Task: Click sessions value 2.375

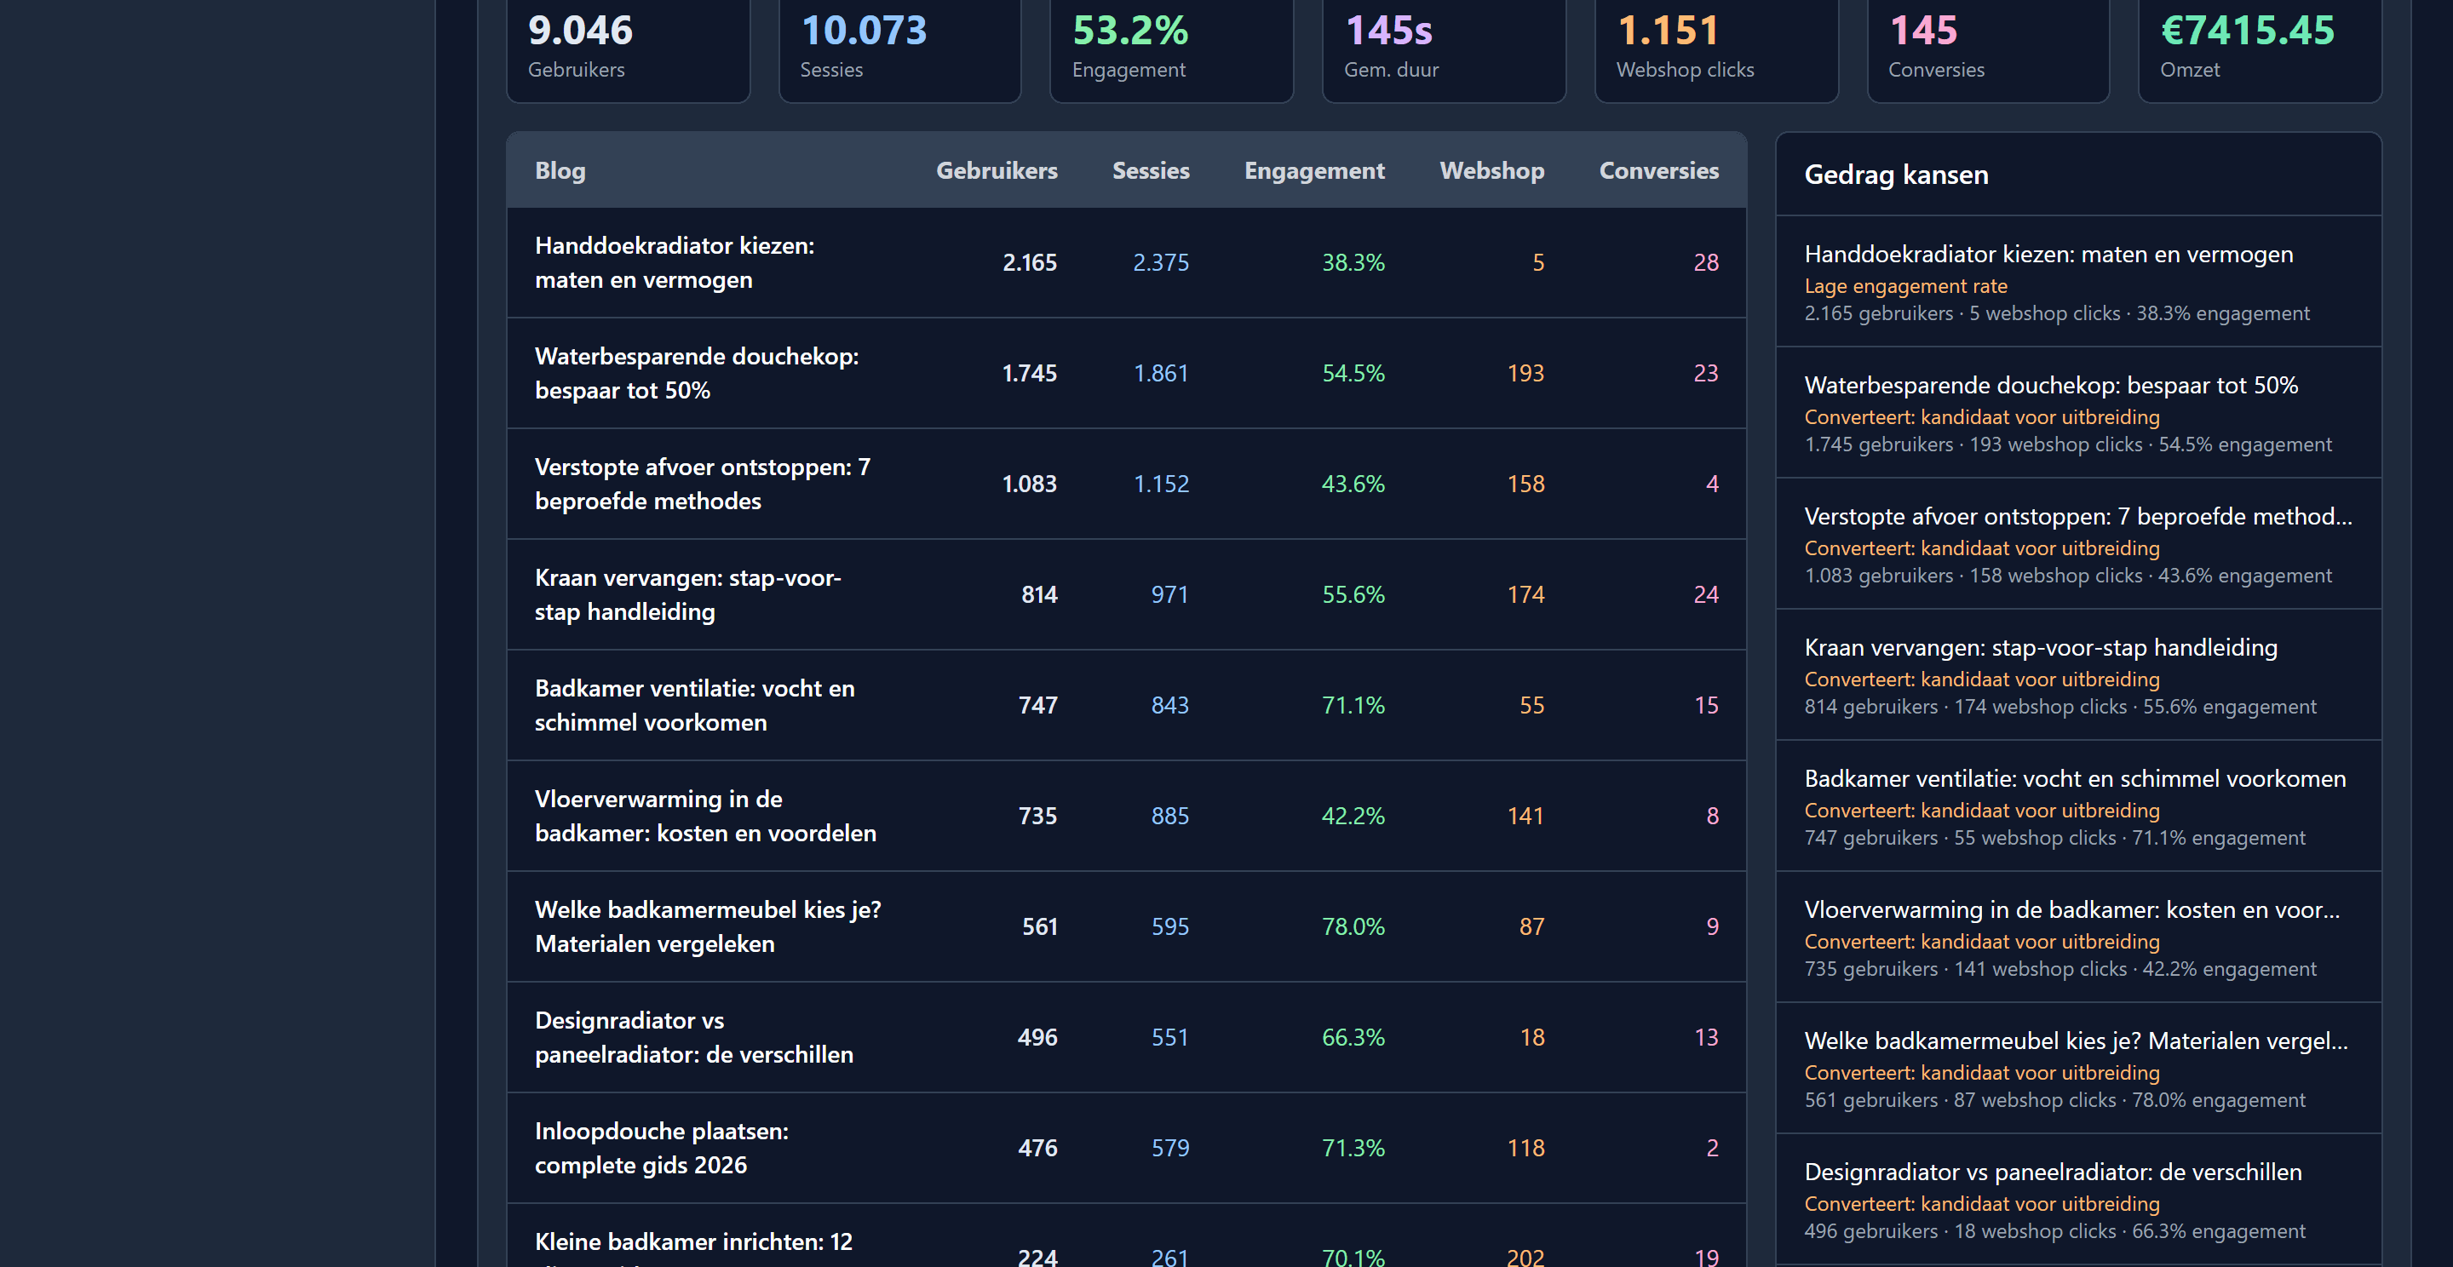Action: (x=1161, y=263)
